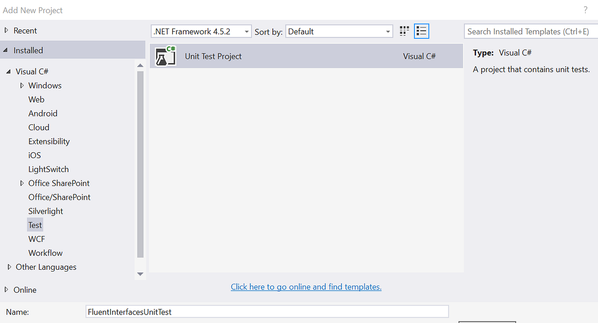Open the Sort by dropdown
The width and height of the screenshot is (598, 323).
[x=388, y=31]
